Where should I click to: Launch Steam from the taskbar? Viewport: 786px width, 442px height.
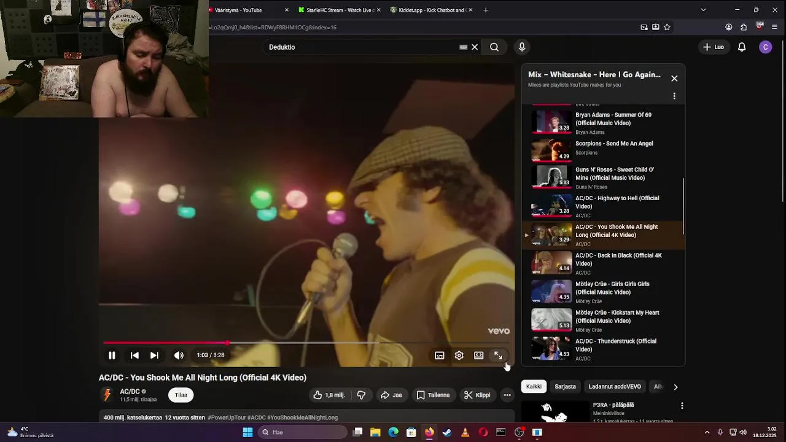447,432
